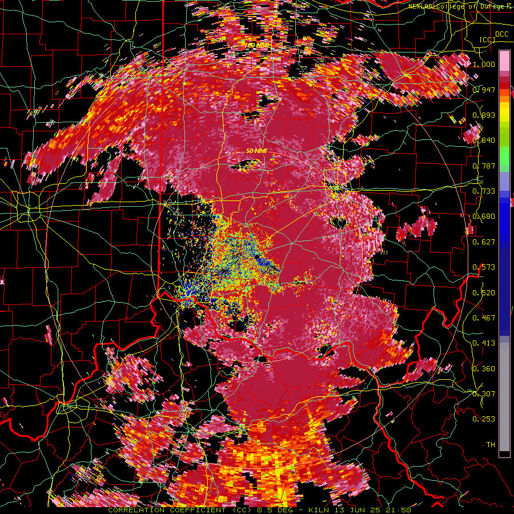Click the 0.520 scale label

pyautogui.click(x=484, y=292)
